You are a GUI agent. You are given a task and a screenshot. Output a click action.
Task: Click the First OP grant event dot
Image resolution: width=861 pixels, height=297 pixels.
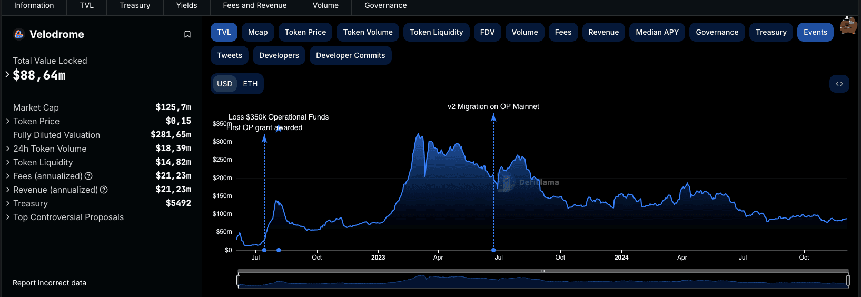pos(264,250)
